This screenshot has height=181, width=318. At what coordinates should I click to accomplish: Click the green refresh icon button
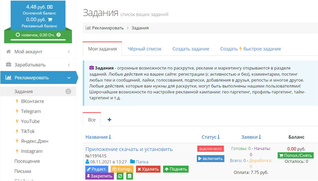coord(120,176)
